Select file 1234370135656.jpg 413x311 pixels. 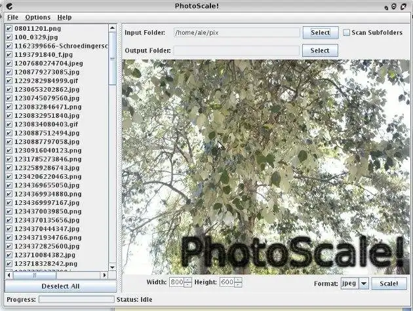pos(47,220)
